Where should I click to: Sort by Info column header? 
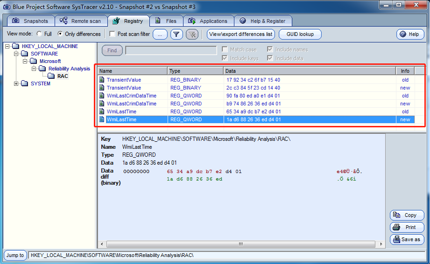tap(405, 71)
